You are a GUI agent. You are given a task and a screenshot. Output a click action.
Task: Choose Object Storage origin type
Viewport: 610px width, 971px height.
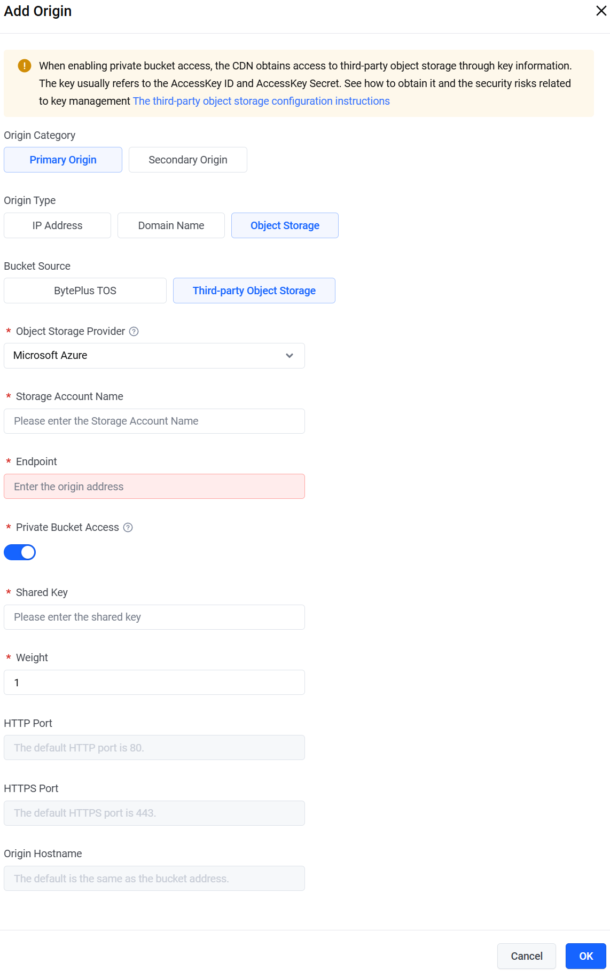[285, 225]
